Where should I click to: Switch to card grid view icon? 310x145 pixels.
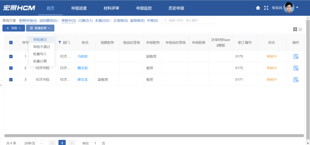pyautogui.click(x=295, y=29)
